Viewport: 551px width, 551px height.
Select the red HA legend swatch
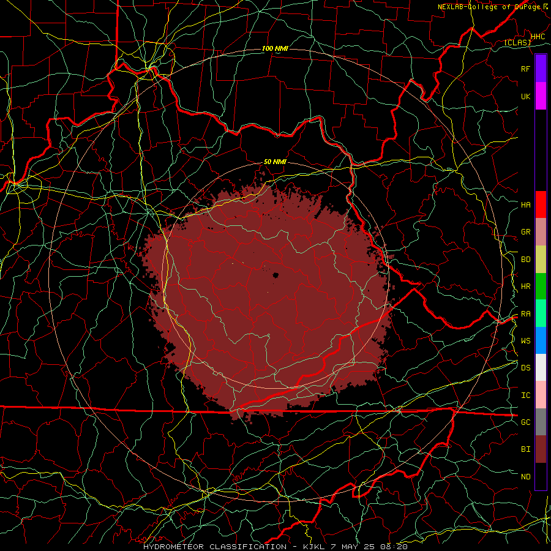click(541, 204)
